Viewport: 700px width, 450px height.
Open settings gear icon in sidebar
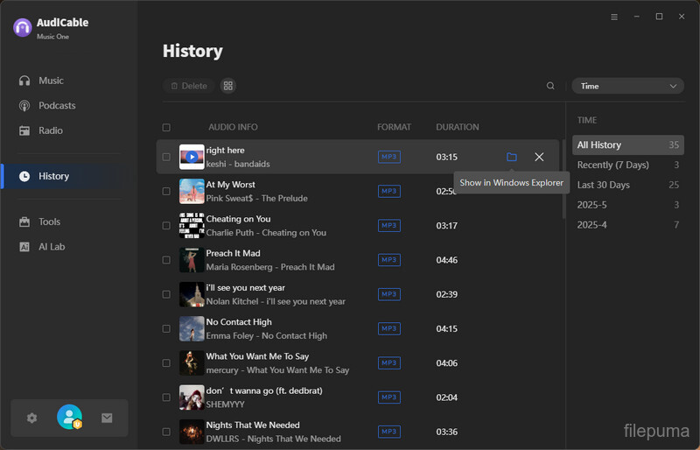pyautogui.click(x=32, y=418)
